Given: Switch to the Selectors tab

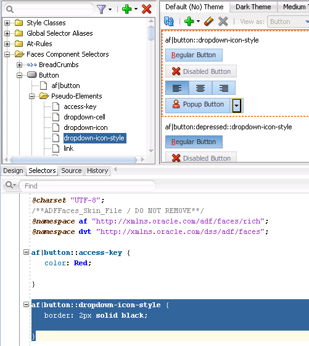Looking at the screenshot, I should point(42,171).
